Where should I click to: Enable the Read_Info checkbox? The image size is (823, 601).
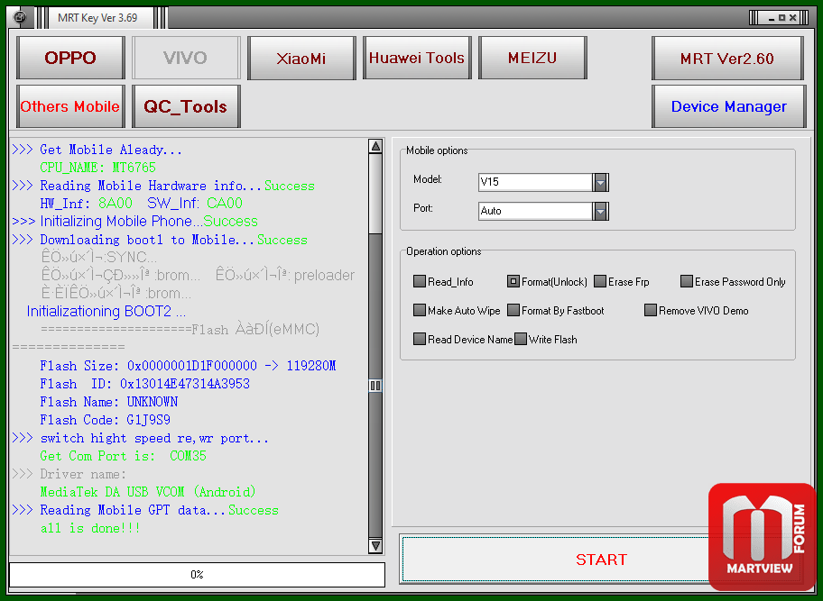coord(420,281)
